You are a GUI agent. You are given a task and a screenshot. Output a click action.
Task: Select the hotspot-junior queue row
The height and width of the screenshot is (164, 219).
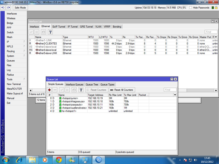[112, 98]
